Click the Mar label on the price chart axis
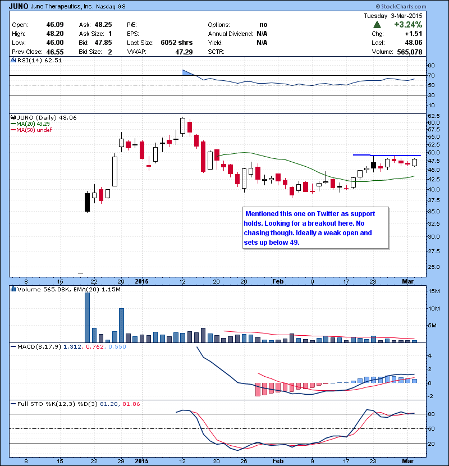Screen dimensions: 449x466 (407, 281)
